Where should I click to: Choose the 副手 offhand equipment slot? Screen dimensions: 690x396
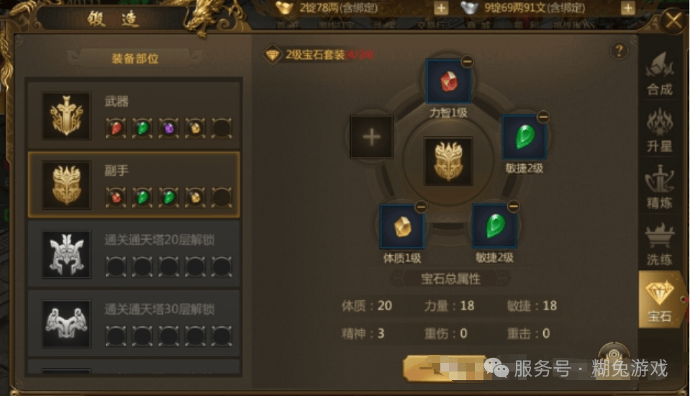point(134,184)
